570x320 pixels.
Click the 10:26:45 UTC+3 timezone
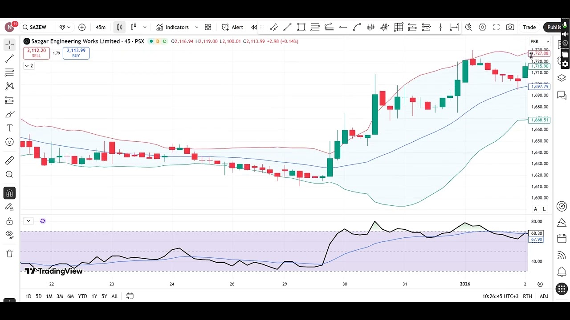(501, 296)
